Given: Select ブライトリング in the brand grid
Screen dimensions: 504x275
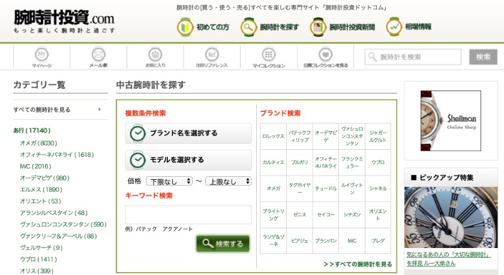Looking at the screenshot, I should click(x=273, y=214).
